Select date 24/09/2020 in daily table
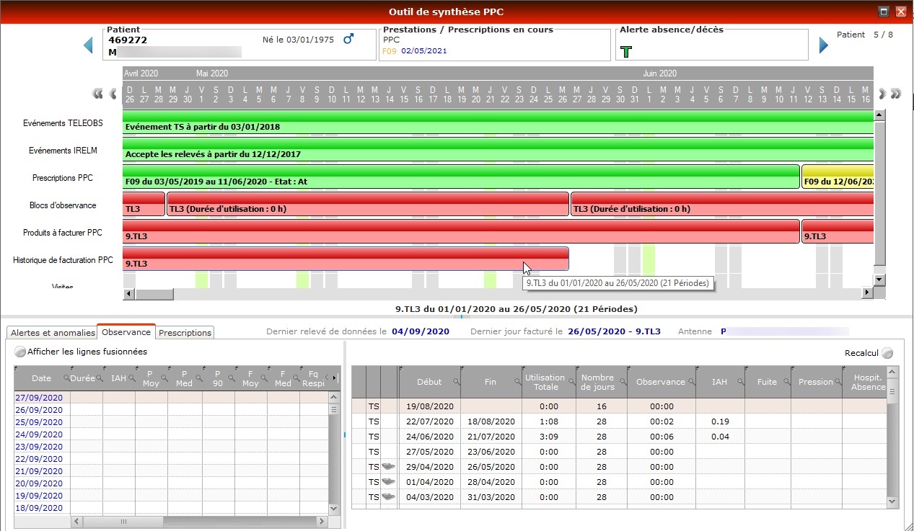Image resolution: width=914 pixels, height=531 pixels. coord(38,434)
